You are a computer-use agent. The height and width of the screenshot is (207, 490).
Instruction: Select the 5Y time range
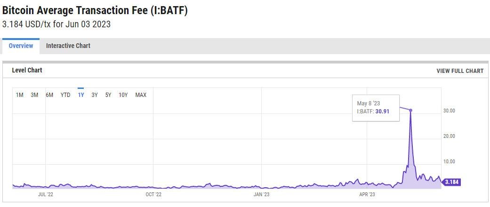108,95
